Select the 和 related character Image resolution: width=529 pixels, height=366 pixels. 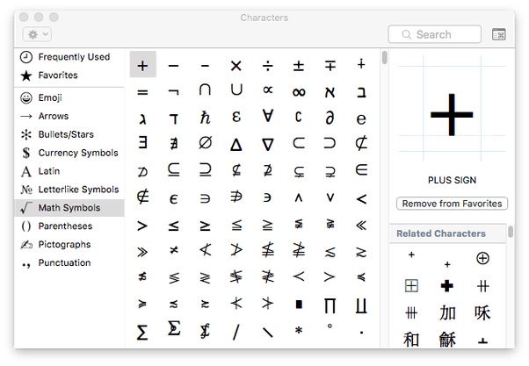(x=411, y=340)
